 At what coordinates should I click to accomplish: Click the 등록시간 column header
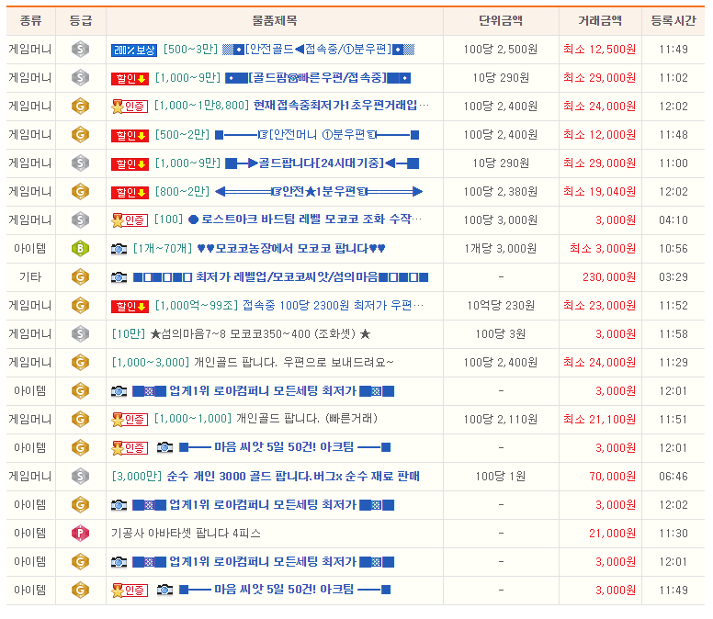[674, 20]
